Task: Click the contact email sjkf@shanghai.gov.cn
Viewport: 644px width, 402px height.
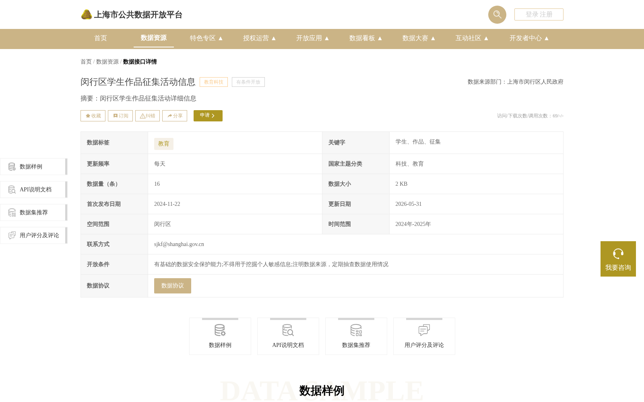Action: click(179, 244)
